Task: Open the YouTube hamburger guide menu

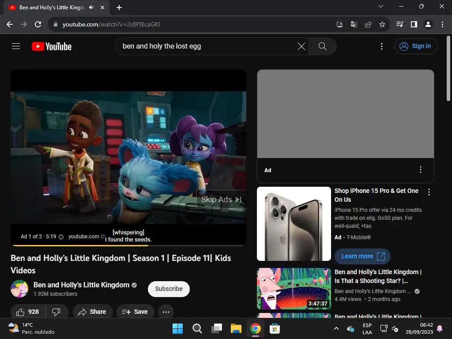Action: point(16,46)
